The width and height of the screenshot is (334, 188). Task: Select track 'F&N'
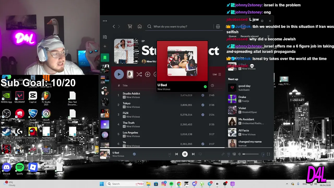coord(168,115)
